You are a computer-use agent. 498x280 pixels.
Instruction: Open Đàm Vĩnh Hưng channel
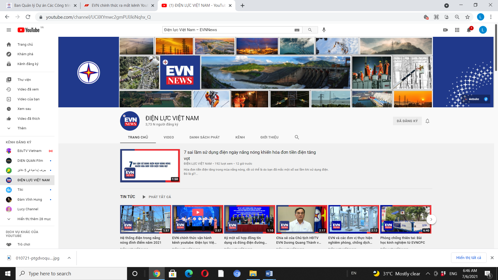[27, 200]
